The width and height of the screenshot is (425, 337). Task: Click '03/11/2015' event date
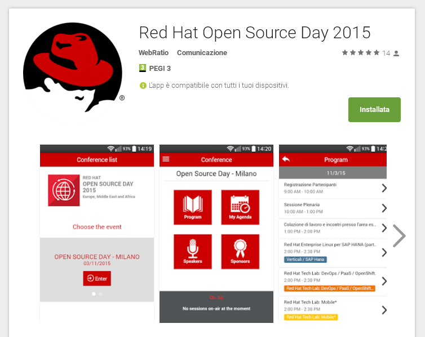click(97, 263)
